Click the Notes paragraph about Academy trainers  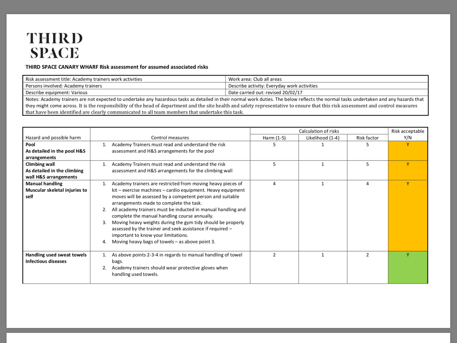227,105
